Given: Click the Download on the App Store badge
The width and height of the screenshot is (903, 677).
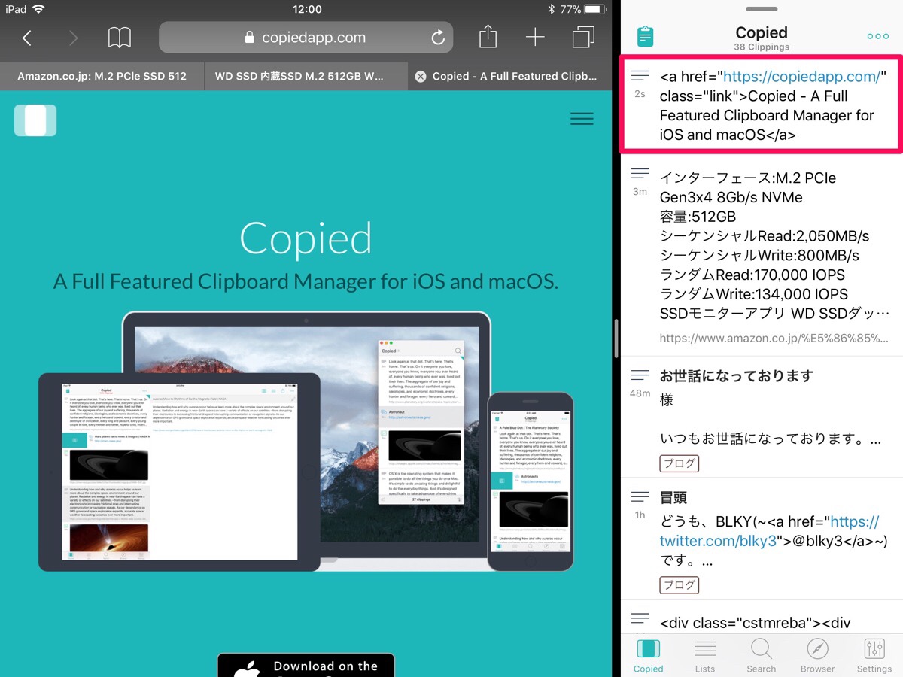Looking at the screenshot, I should coord(306,665).
